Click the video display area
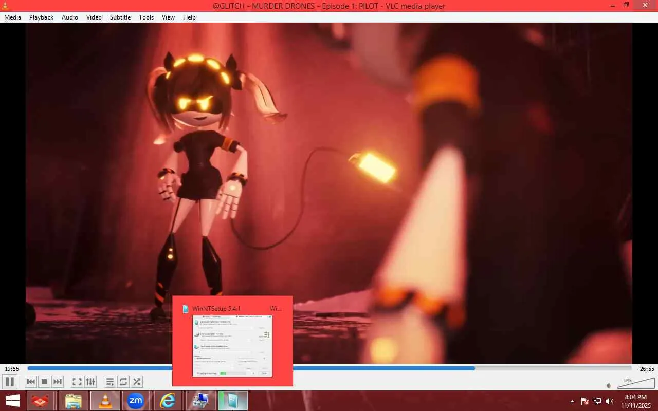 pos(329,193)
